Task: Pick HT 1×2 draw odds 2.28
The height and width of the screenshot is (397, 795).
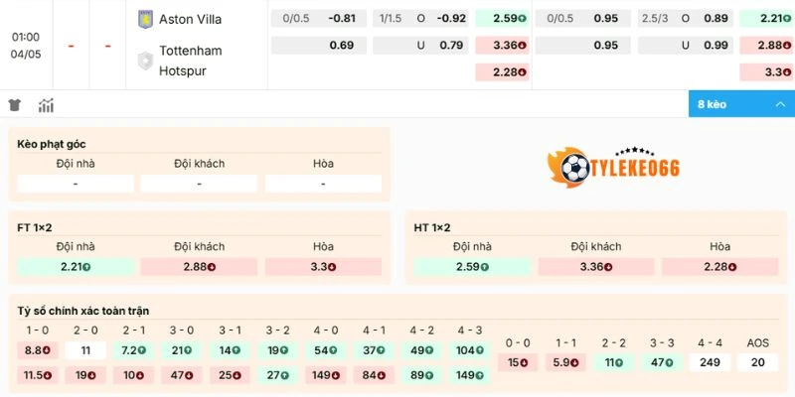Action: [719, 267]
